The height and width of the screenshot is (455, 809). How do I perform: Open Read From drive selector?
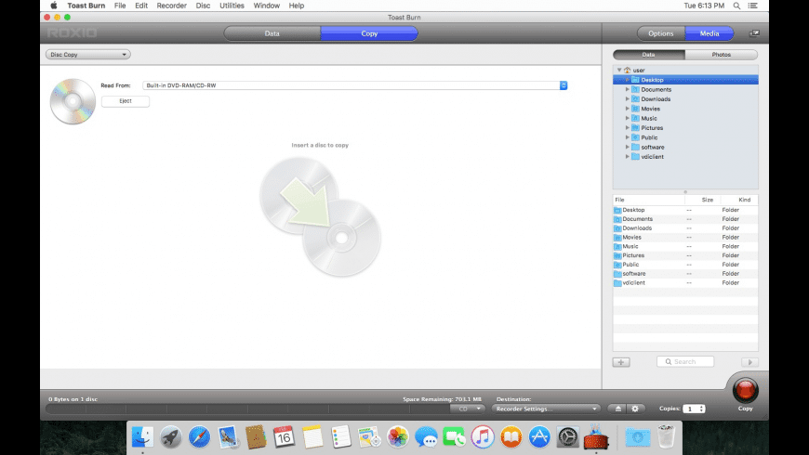pyautogui.click(x=355, y=85)
